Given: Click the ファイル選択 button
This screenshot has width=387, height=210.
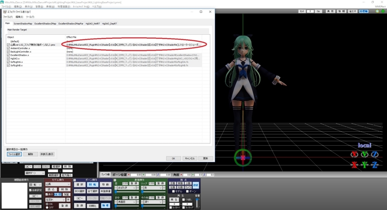Looking at the screenshot, I should point(14,154).
